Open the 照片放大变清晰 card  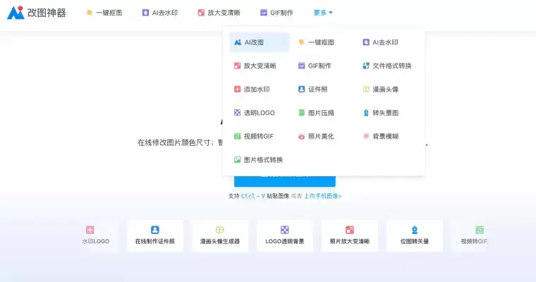coord(350,236)
